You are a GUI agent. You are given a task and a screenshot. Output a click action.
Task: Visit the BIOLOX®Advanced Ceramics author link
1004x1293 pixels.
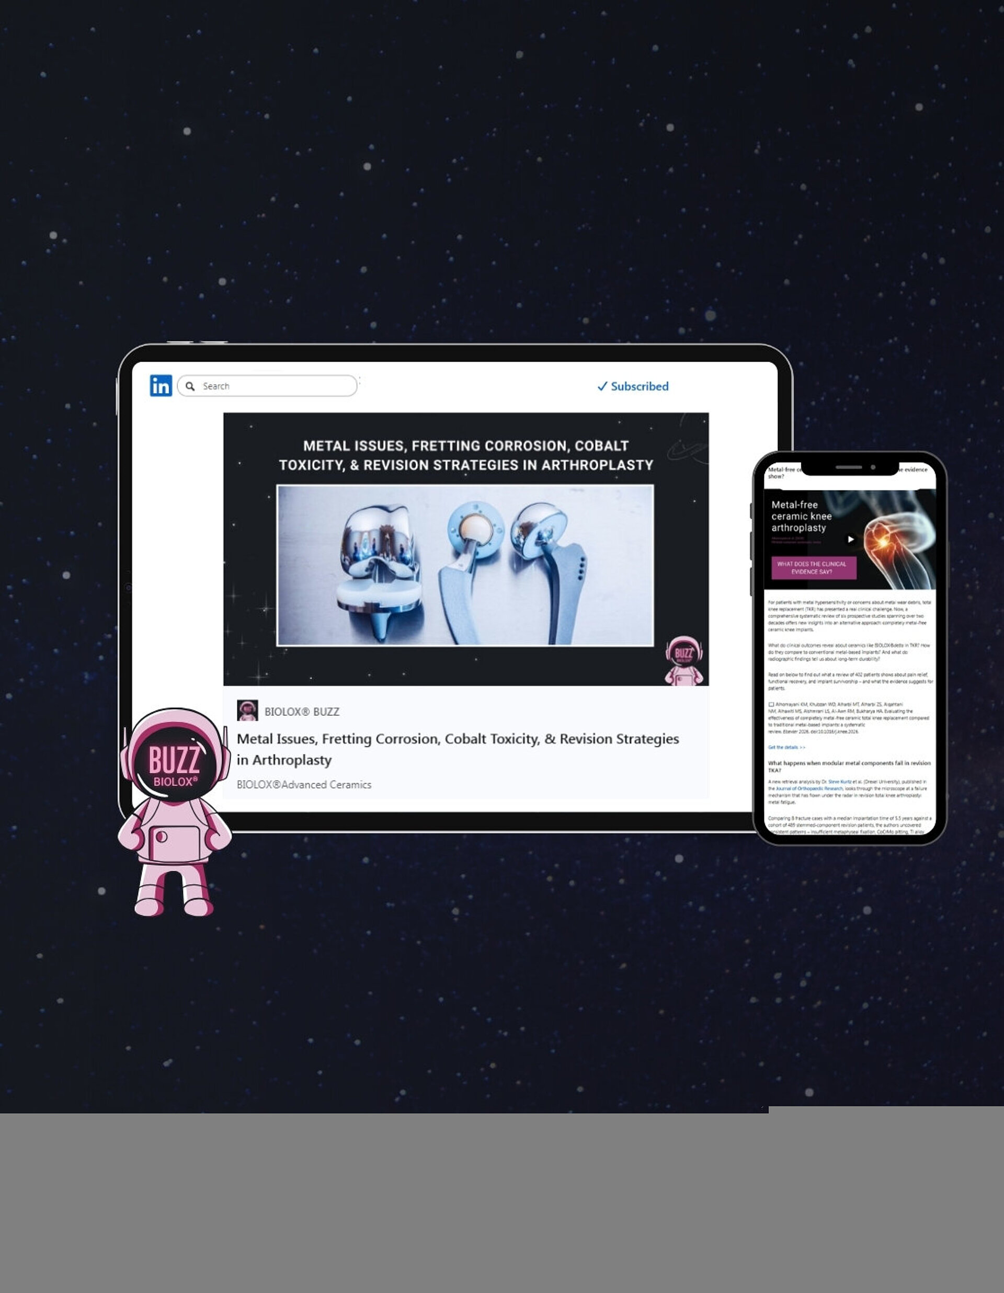click(304, 784)
